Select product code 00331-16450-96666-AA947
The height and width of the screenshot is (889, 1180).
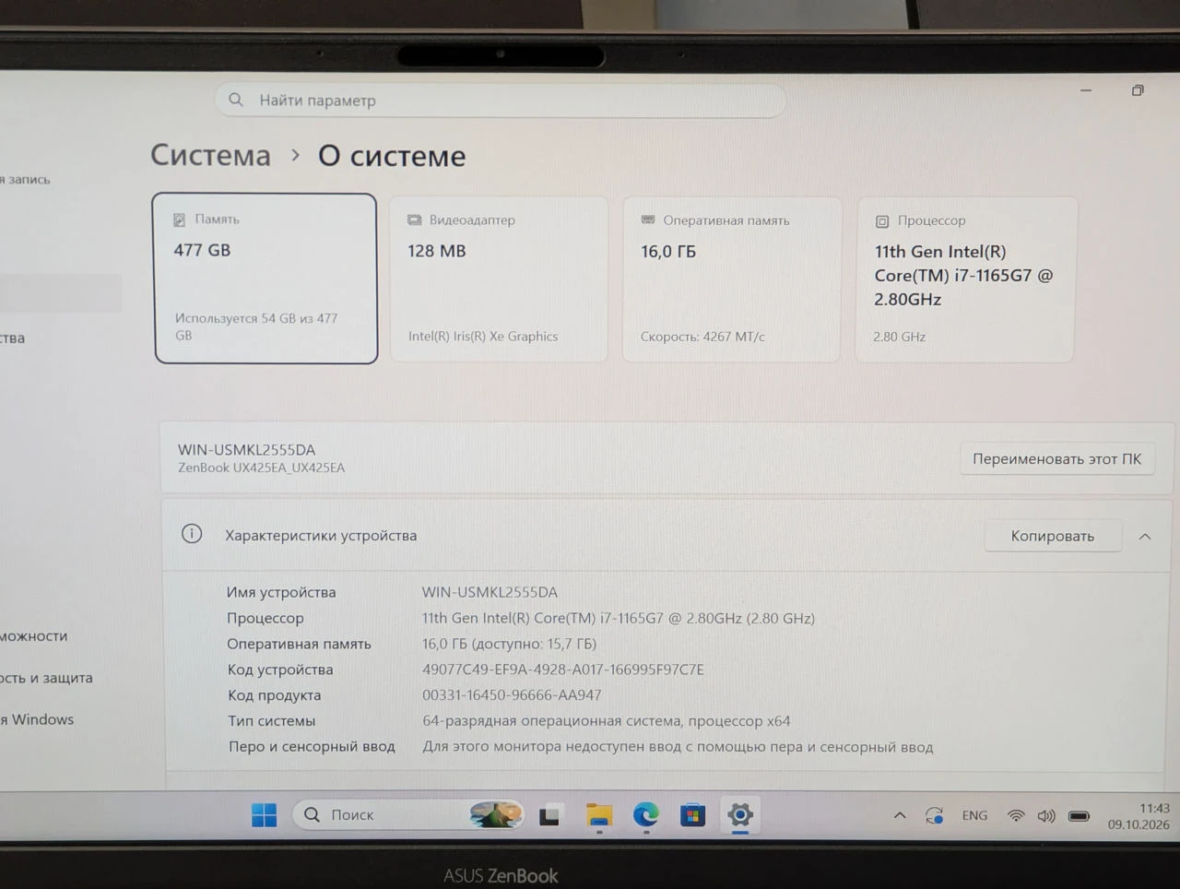(x=512, y=695)
